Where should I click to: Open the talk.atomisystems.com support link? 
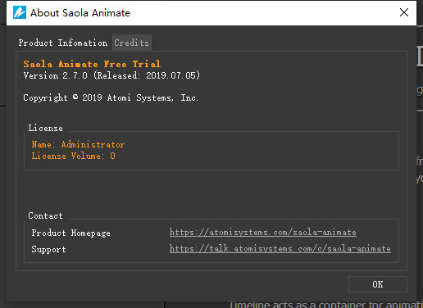coord(280,249)
